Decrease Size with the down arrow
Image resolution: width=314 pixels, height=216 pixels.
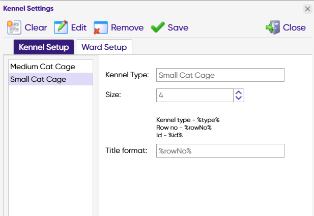click(239, 98)
